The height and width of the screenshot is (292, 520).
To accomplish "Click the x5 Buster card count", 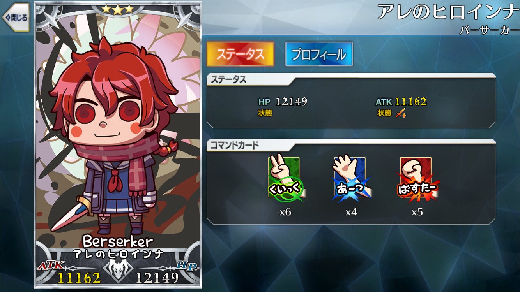I will pyautogui.click(x=417, y=212).
